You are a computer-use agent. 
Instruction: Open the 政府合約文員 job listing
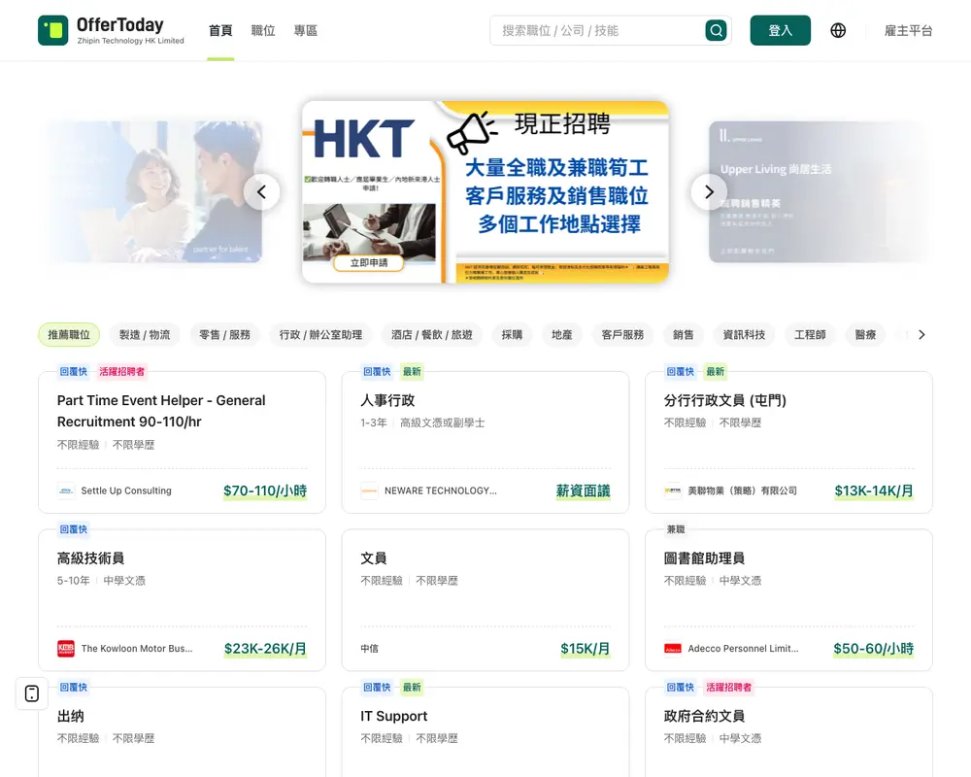point(704,716)
